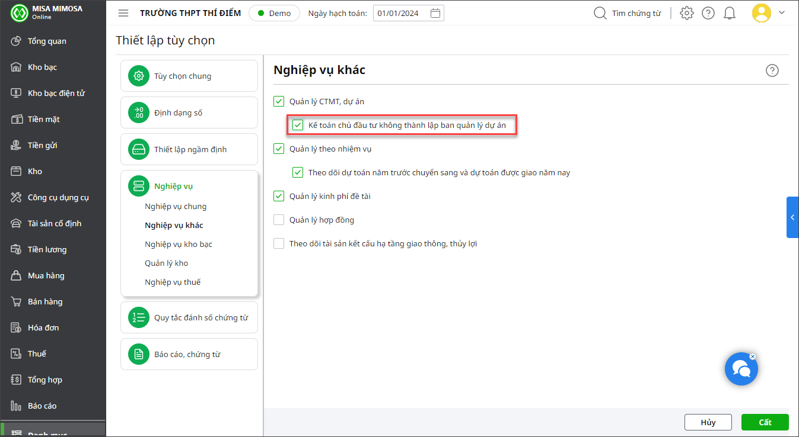799x437 pixels.
Task: Select Nghiệp vụ chung submenu item
Action: pos(176,206)
